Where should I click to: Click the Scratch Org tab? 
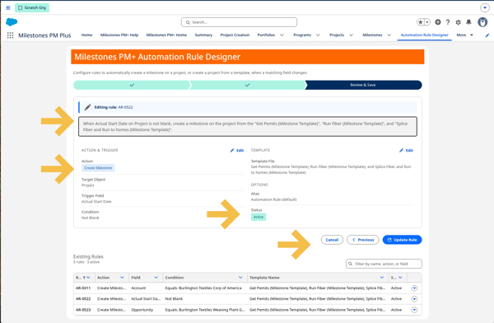click(32, 7)
